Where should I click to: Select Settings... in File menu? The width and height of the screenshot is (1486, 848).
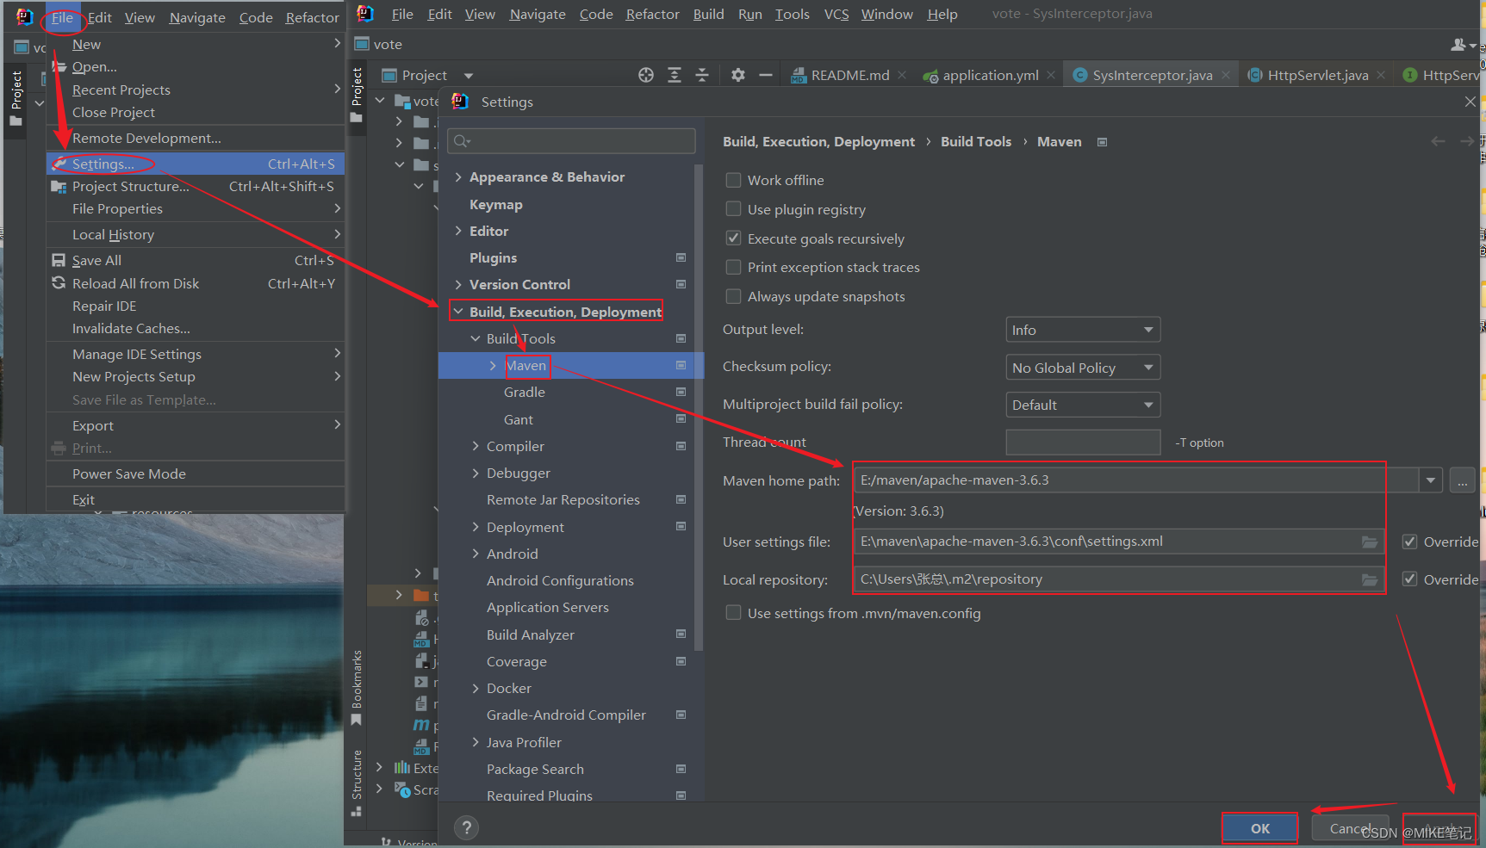coord(196,164)
